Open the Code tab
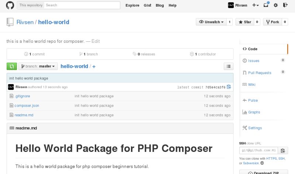 (263, 49)
